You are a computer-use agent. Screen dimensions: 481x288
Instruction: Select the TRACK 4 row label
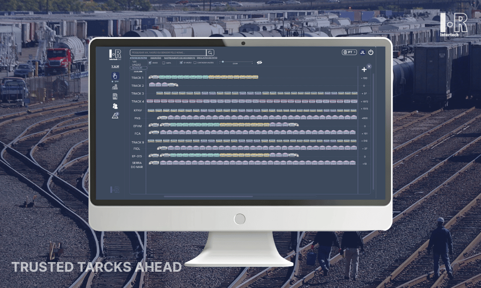pos(138,102)
